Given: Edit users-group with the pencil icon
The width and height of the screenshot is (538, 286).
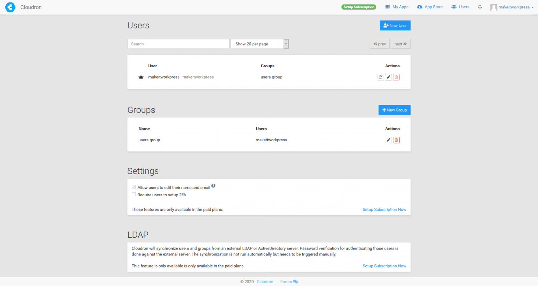Looking at the screenshot, I should (388, 139).
